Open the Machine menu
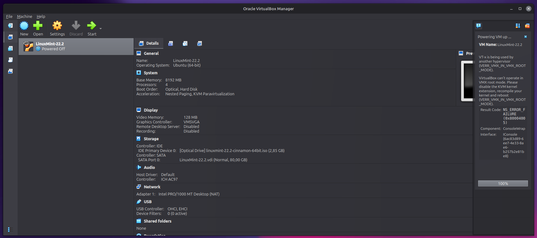Viewport: 537px width, 238px height. (24, 17)
